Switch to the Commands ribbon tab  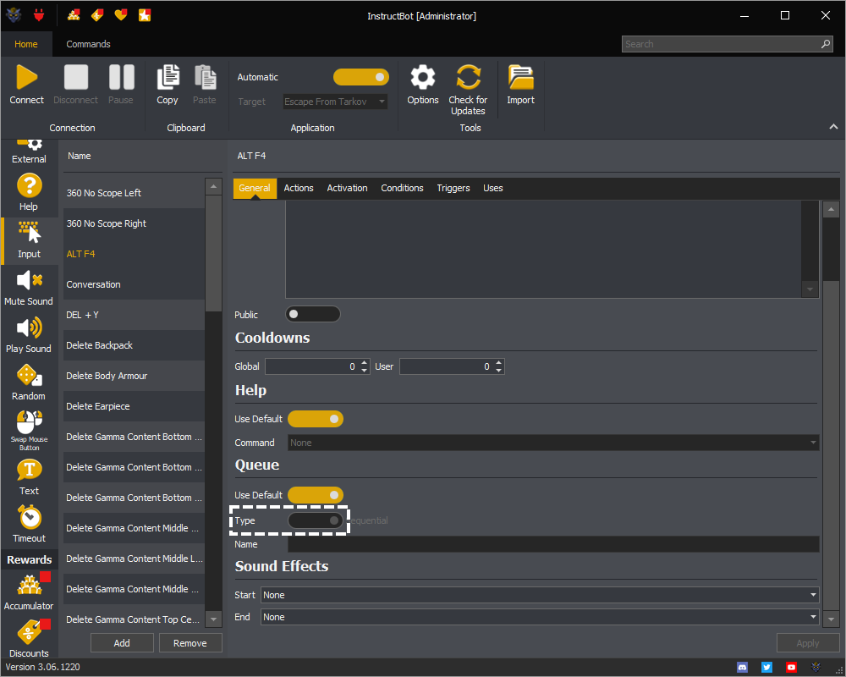click(89, 44)
